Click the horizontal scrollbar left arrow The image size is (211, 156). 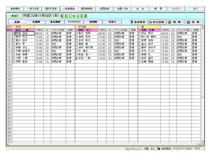[x=8, y=144]
